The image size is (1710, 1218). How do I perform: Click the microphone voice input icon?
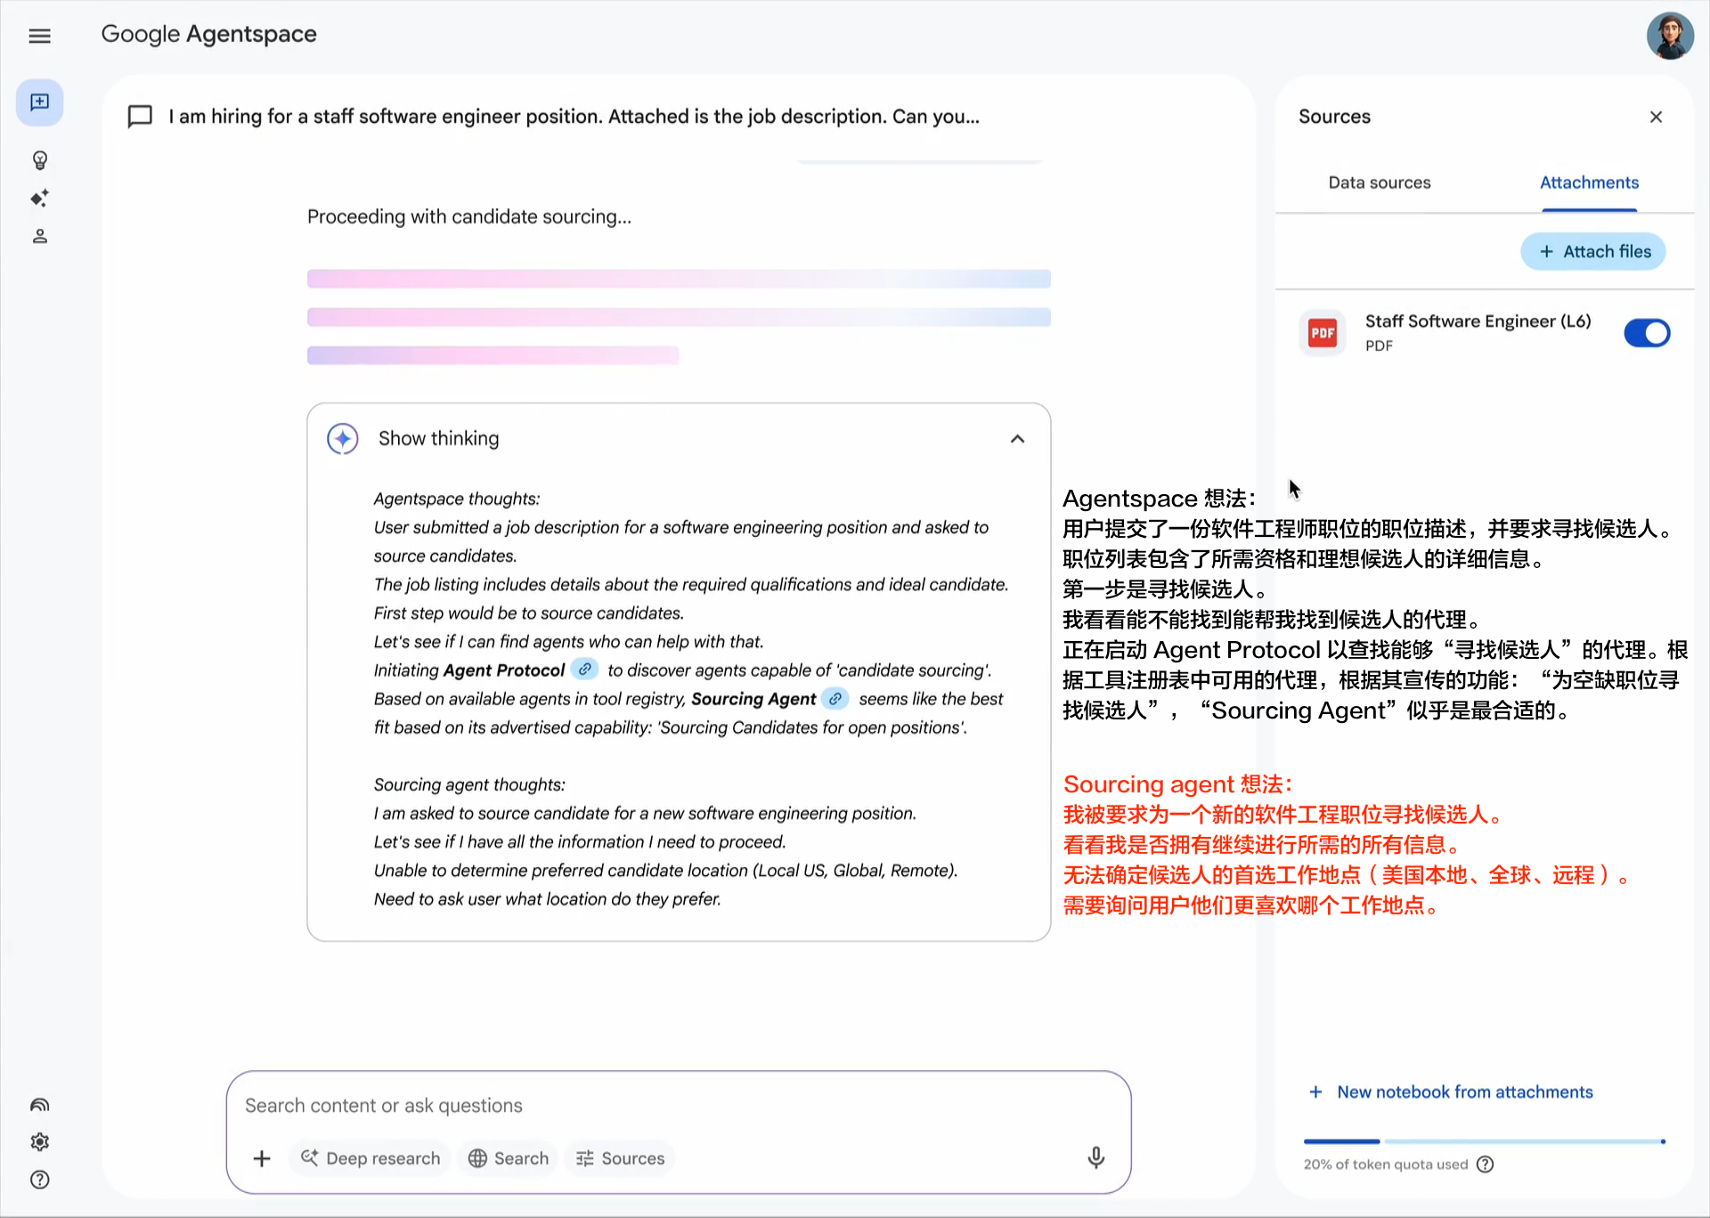coord(1095,1157)
